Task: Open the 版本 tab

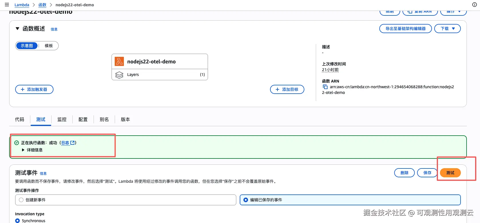Action: 125,119
